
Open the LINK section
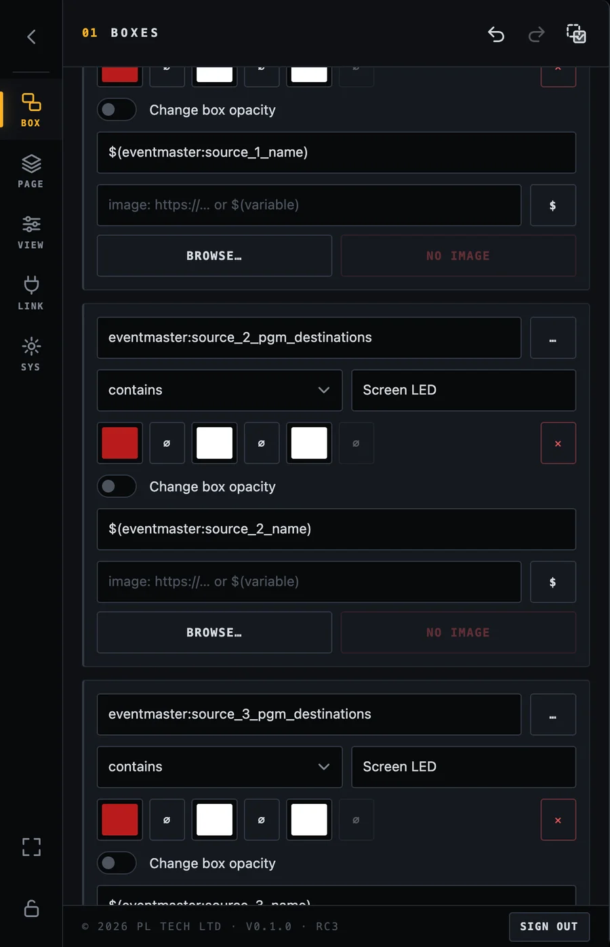(x=30, y=293)
